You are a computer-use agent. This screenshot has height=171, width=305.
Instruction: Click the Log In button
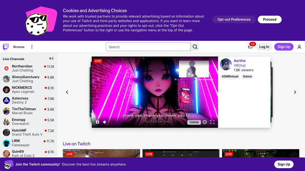coord(264,47)
